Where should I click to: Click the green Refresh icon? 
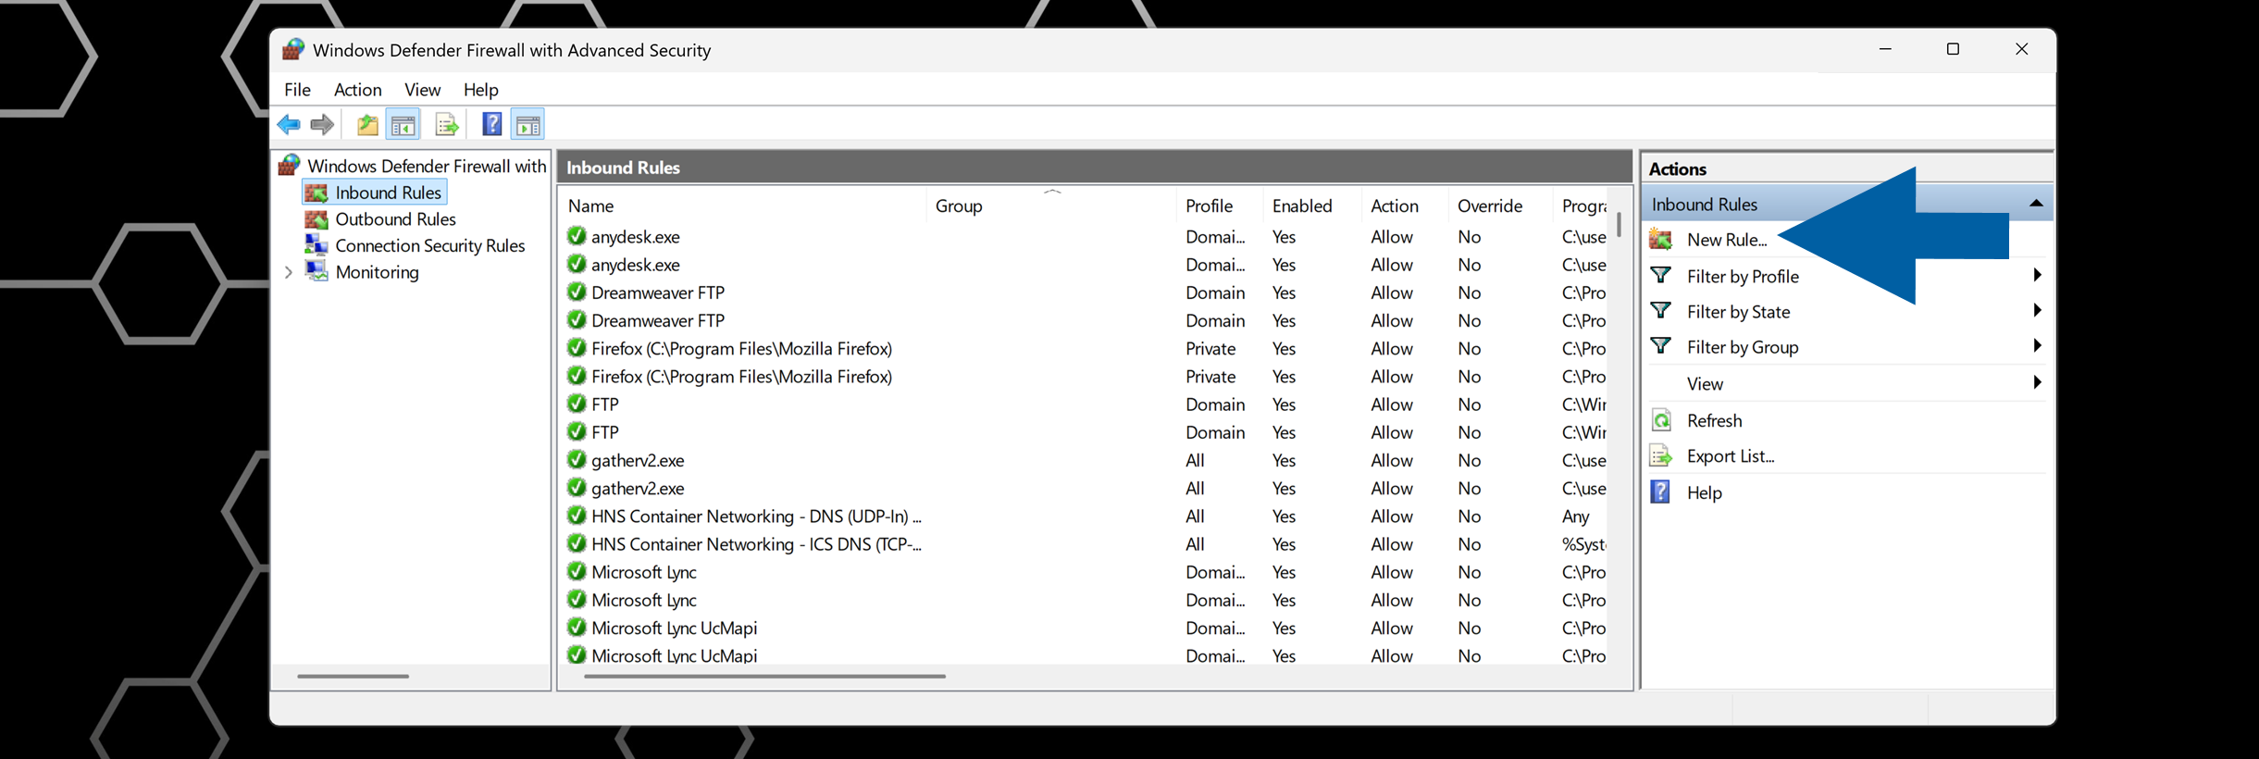point(1661,420)
